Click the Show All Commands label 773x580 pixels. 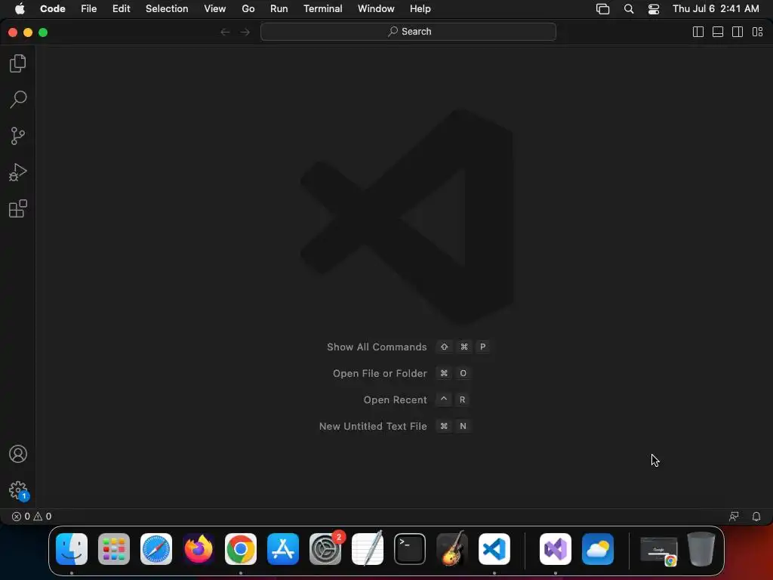(377, 347)
